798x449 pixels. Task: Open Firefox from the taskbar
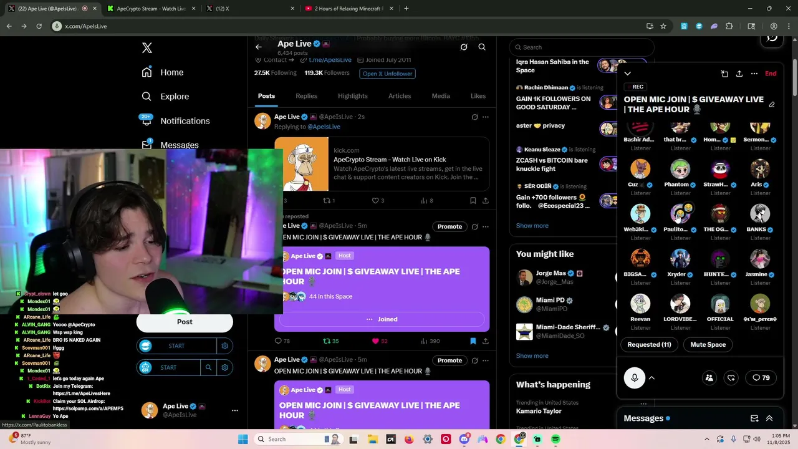pyautogui.click(x=409, y=439)
